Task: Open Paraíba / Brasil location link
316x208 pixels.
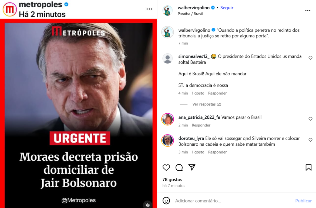Action: 190,14
